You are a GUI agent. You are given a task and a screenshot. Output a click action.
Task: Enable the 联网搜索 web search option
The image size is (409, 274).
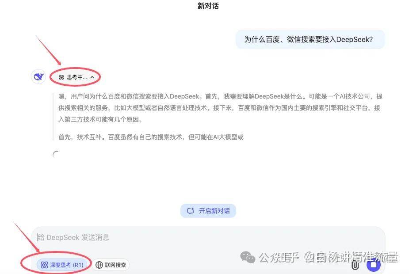111,265
